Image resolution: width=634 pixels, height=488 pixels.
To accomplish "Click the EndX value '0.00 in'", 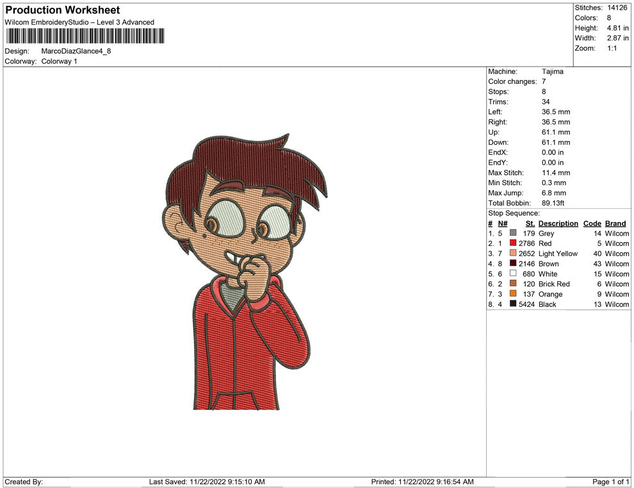I will coord(553,152).
